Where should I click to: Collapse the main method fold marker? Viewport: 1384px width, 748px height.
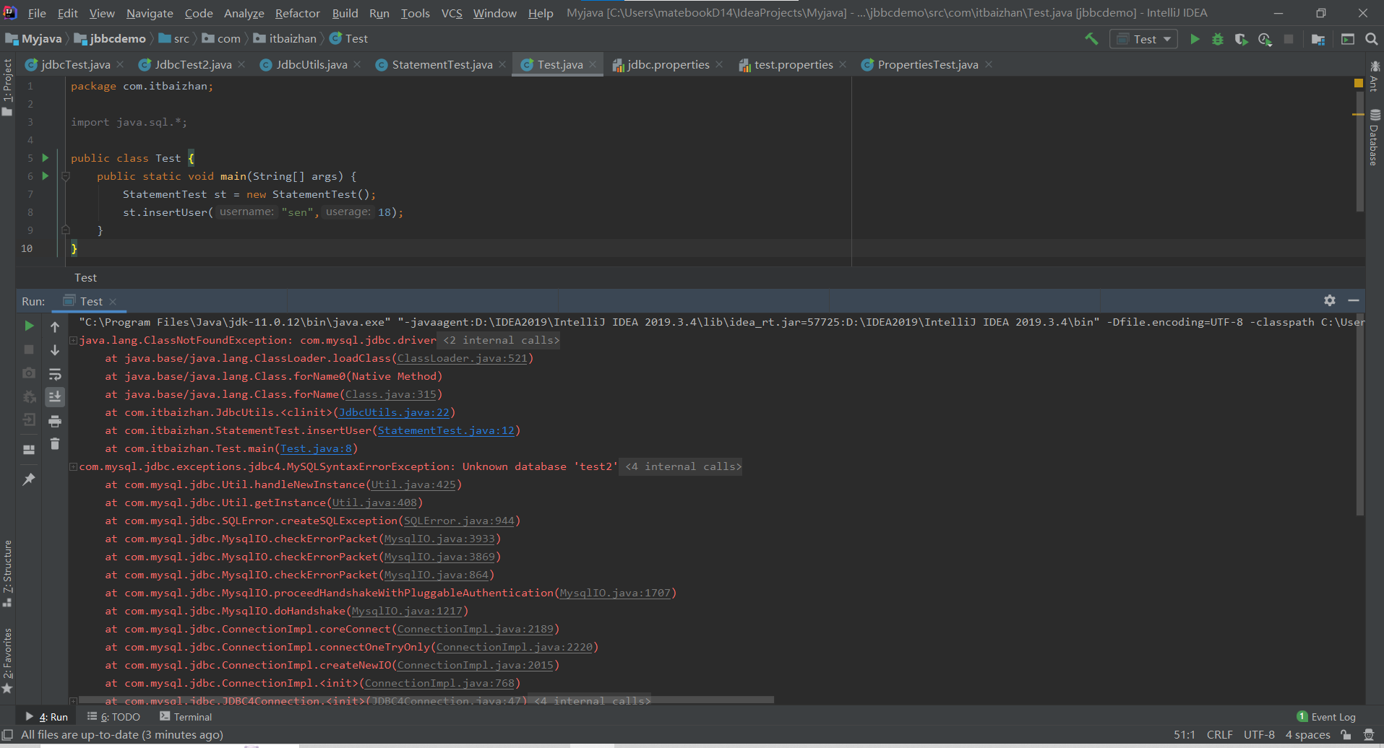[65, 176]
